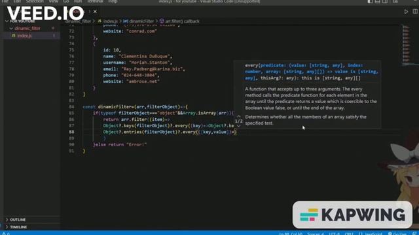Open the View menu
419x235 pixels.
coord(53,1)
